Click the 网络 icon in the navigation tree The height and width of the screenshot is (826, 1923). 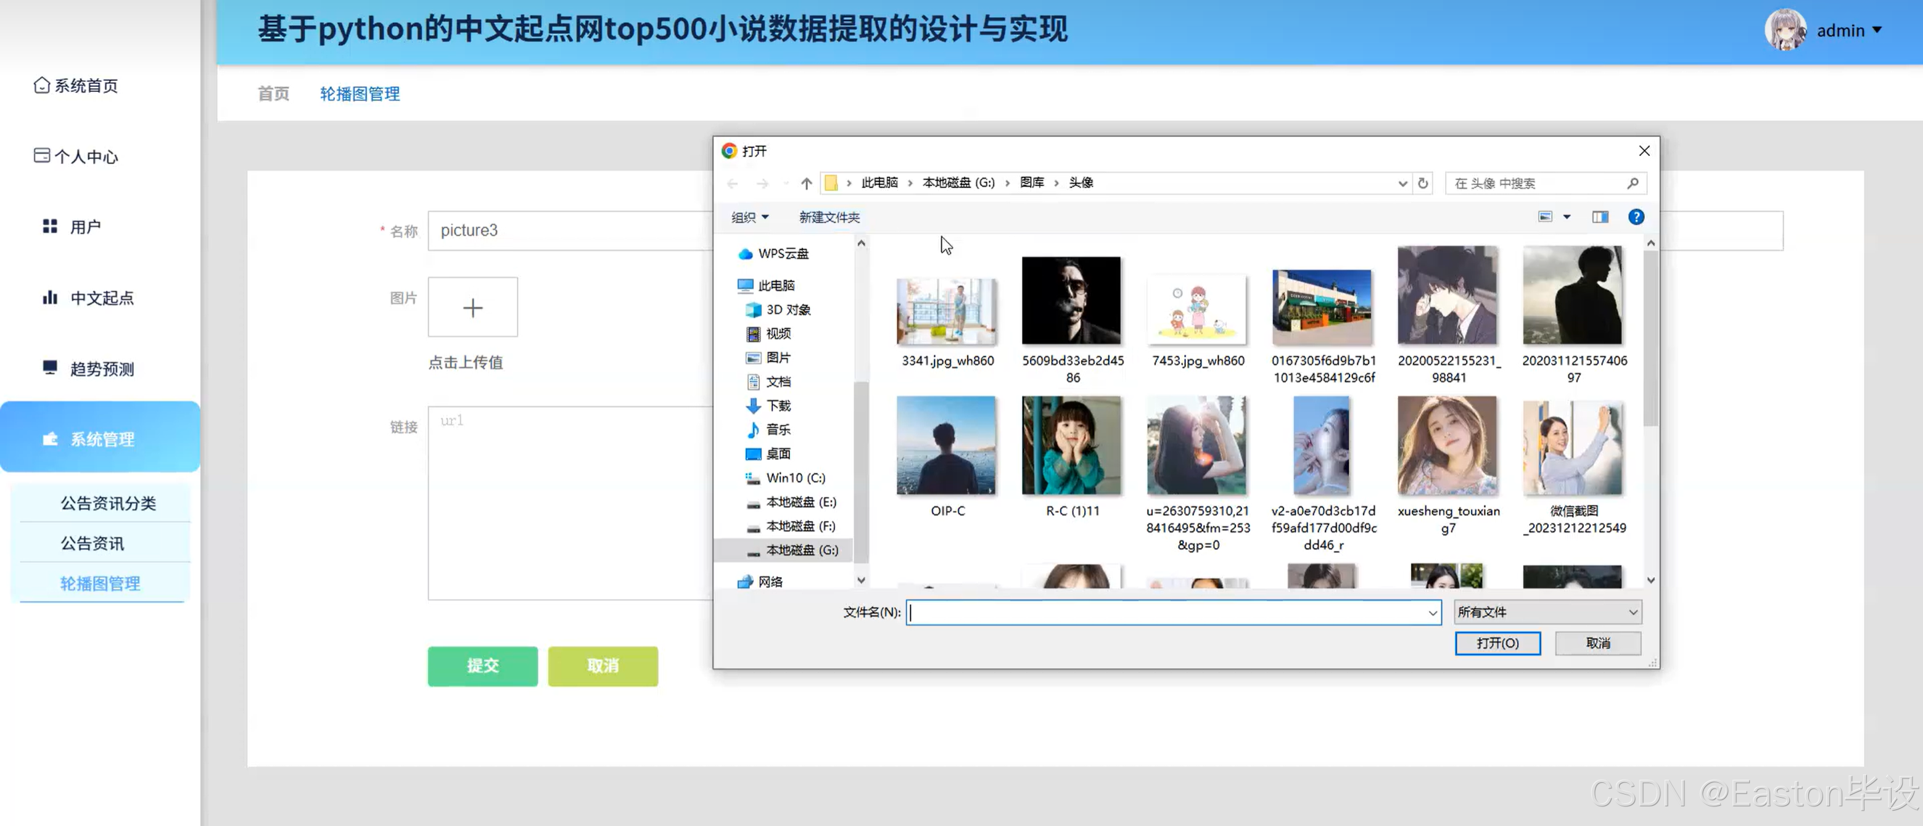coord(745,582)
